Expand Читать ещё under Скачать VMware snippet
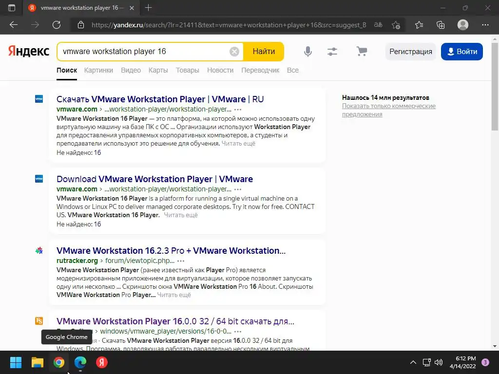Viewport: 499px width, 374px height. (238, 144)
